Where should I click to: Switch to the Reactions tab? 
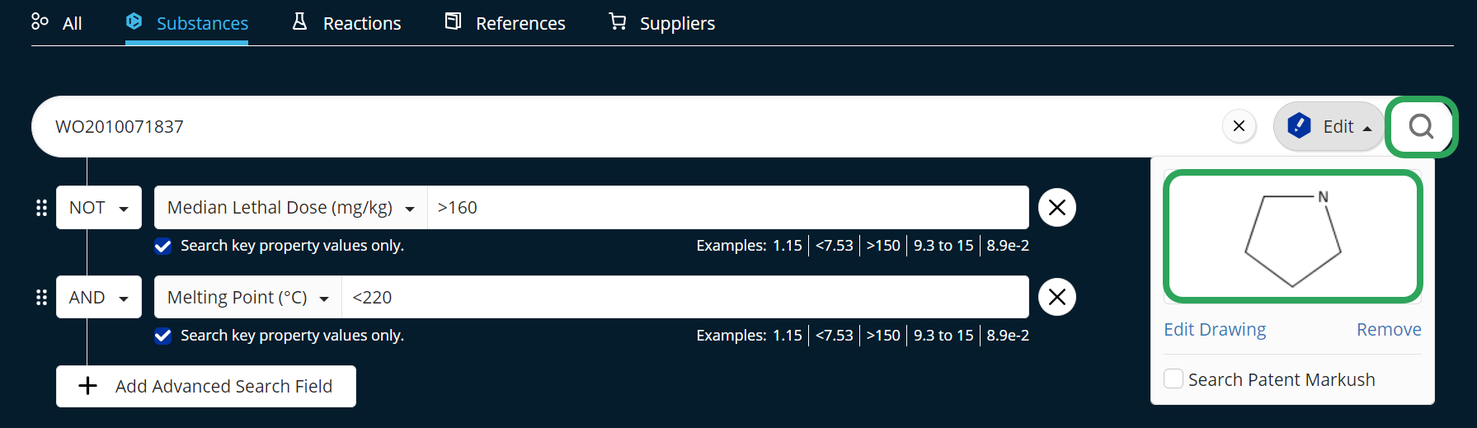coord(346,23)
